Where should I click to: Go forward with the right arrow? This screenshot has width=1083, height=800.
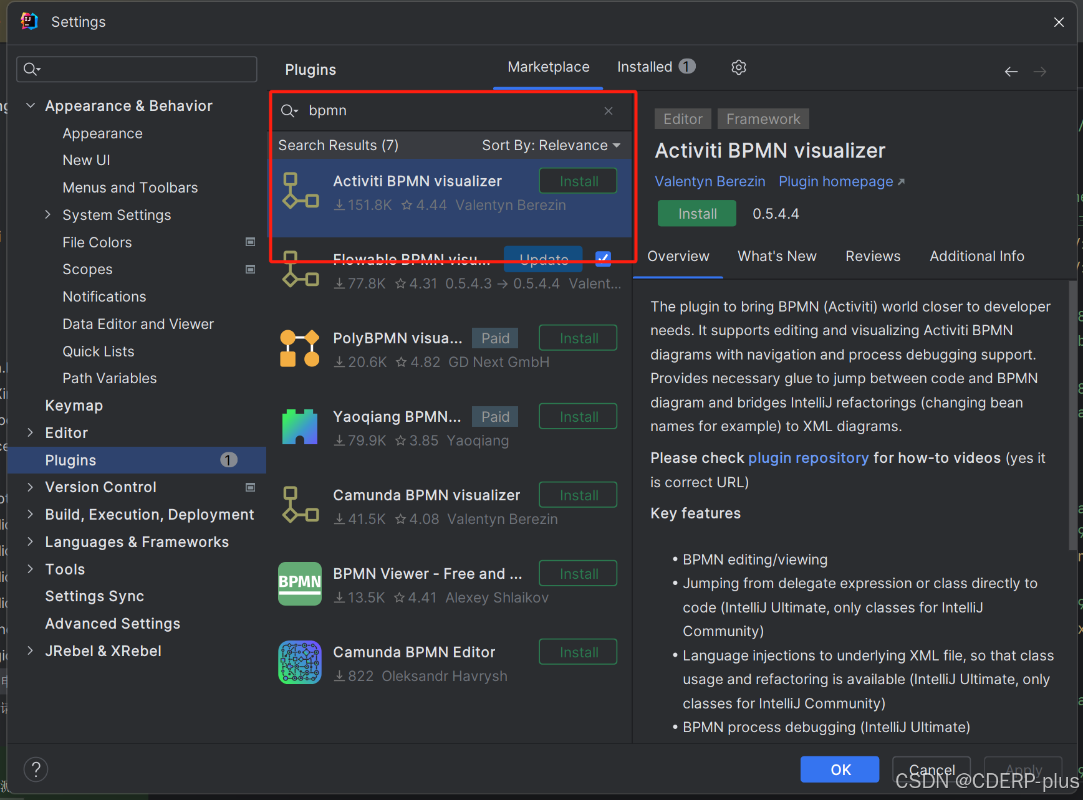pyautogui.click(x=1039, y=72)
